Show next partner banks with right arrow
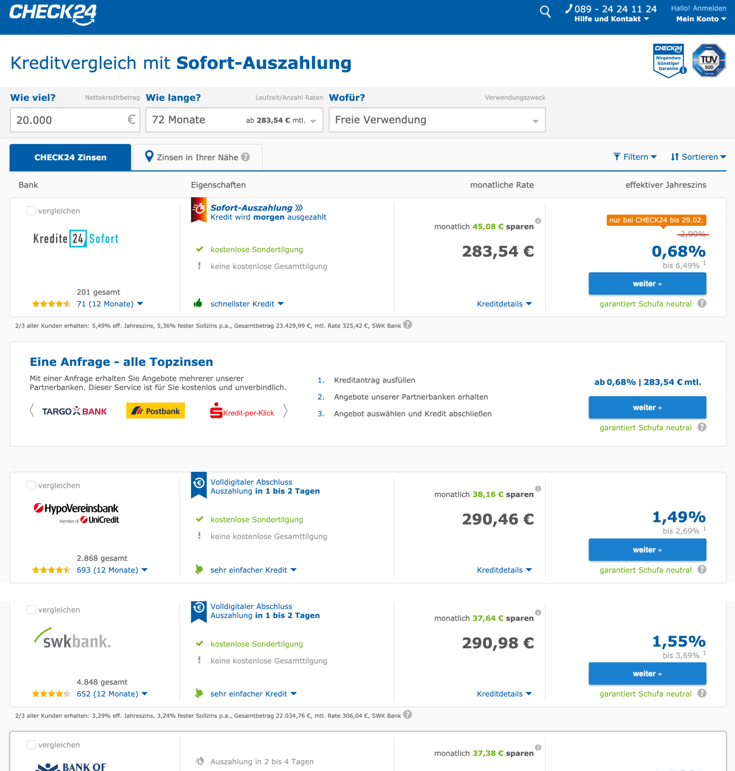The height and width of the screenshot is (771, 735). click(285, 411)
